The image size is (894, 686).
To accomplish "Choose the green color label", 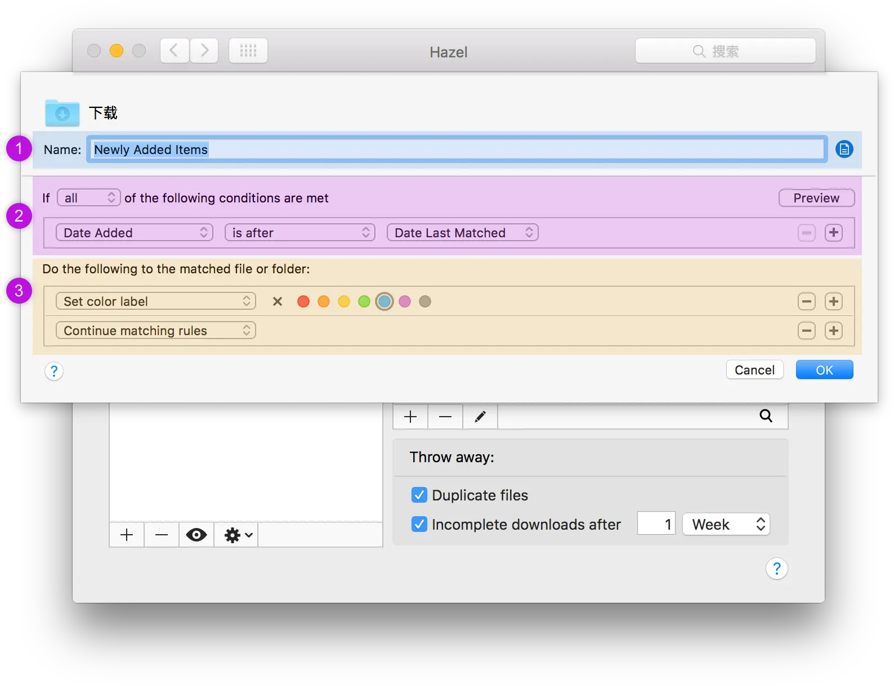I will (x=364, y=301).
